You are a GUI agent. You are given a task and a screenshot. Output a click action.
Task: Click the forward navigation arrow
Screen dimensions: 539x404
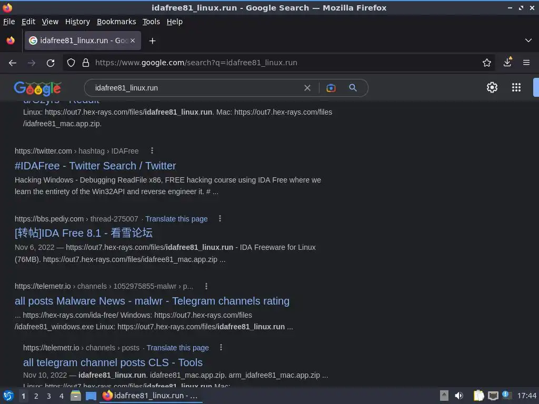tap(32, 63)
